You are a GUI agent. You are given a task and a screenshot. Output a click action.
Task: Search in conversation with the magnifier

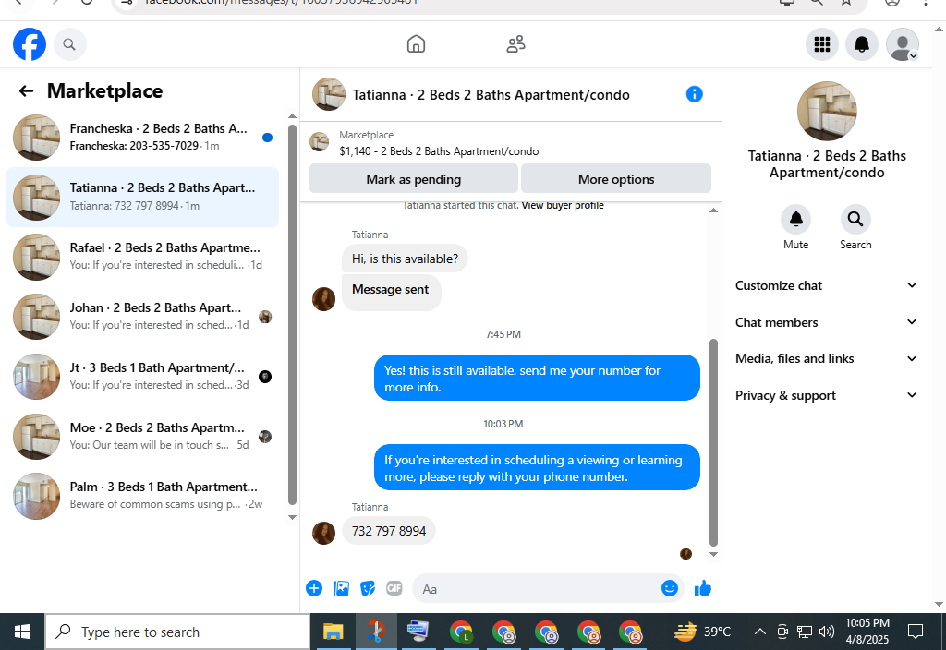point(855,219)
